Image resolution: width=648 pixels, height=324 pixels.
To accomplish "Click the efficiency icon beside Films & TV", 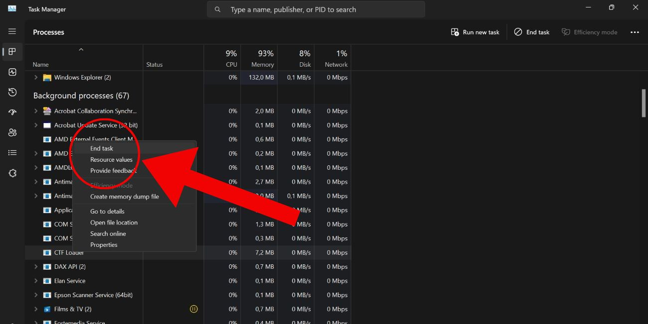I will coord(193,309).
